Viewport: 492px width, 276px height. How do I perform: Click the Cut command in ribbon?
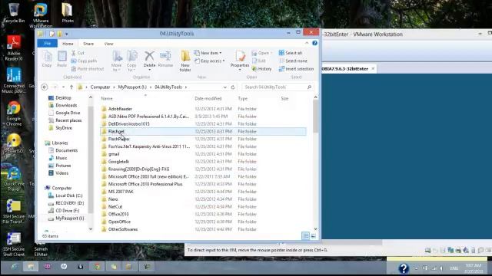click(78, 53)
